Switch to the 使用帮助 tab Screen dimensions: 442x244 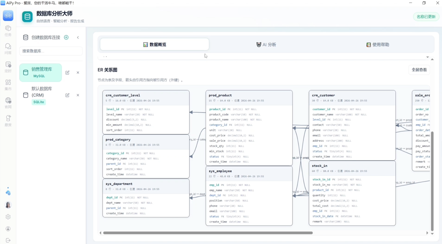click(x=378, y=44)
